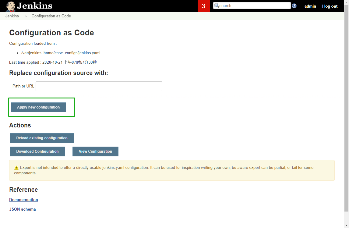Open the JSON schema link
Screen dimensions: 349x228
click(22, 209)
